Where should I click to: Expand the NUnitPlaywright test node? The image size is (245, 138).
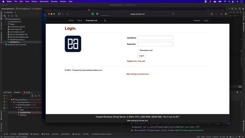(x=14, y=105)
